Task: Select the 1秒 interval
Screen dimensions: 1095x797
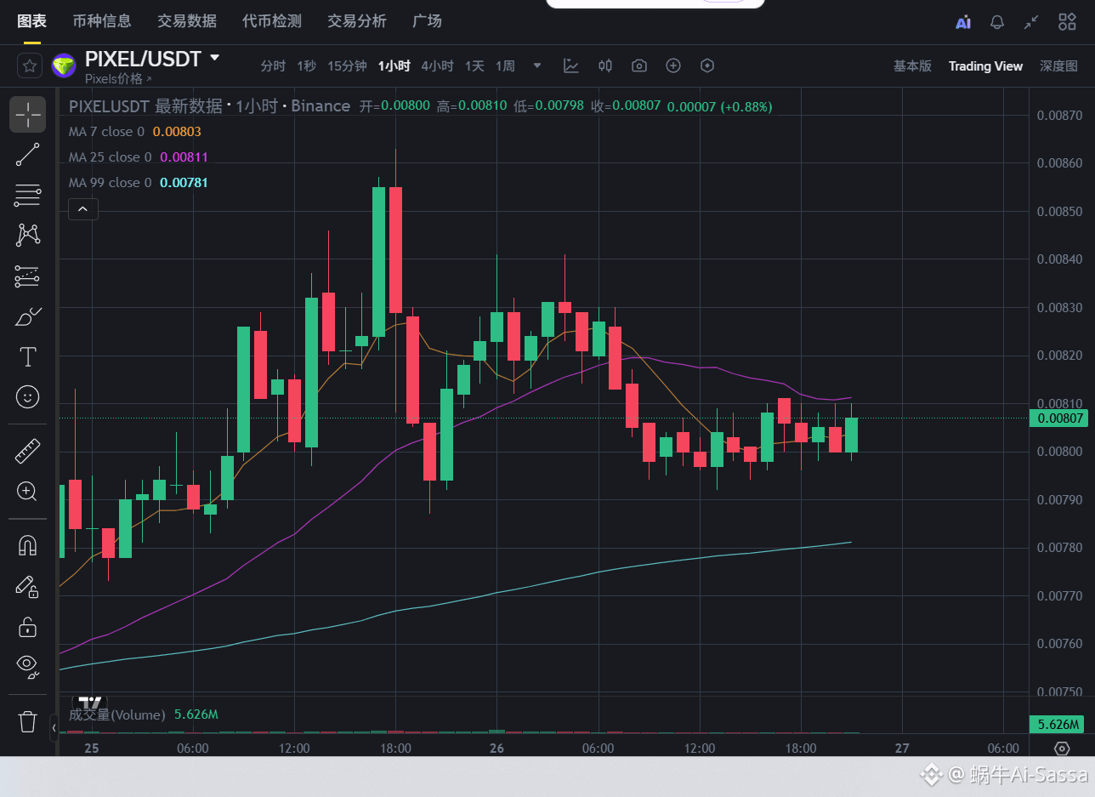Action: click(307, 65)
